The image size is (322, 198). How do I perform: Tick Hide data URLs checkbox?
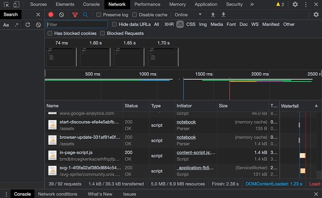coord(114,24)
